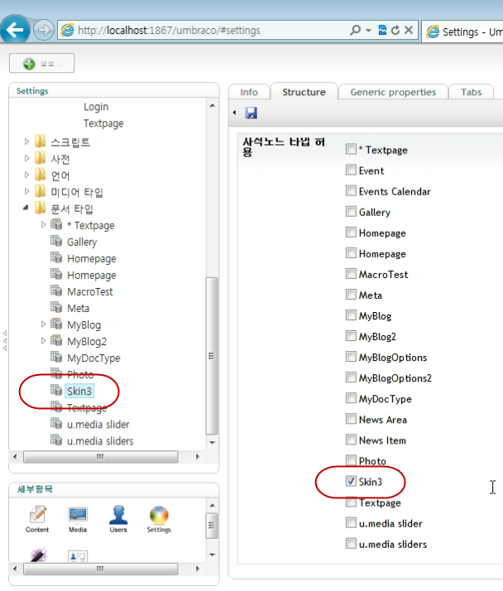Click the 사전 folder icon
503x591 pixels.
41,158
